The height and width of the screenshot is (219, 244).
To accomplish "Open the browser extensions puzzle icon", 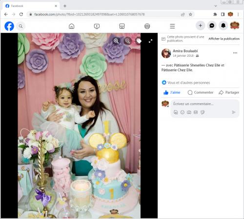I will coord(215,14).
